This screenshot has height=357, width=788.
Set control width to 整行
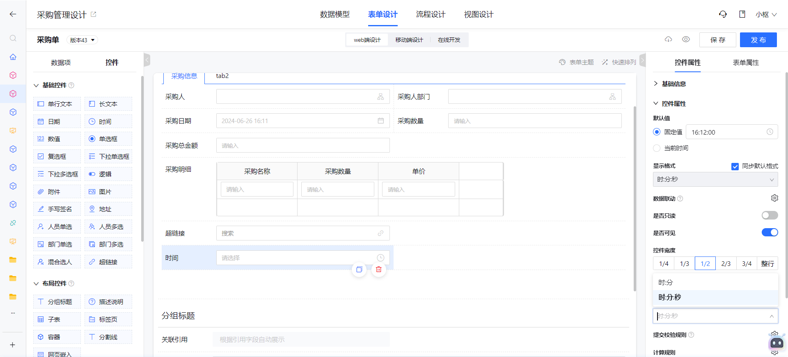767,263
